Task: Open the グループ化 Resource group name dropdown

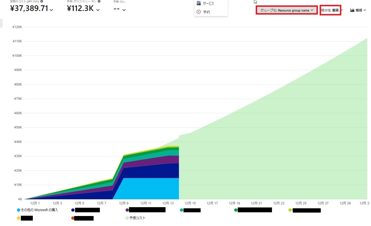Action: (287, 10)
